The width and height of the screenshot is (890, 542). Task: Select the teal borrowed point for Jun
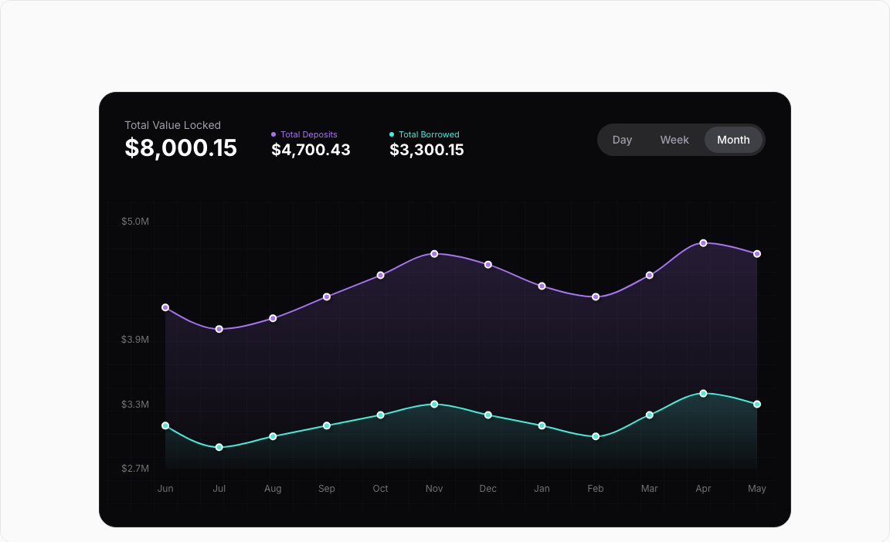[165, 425]
